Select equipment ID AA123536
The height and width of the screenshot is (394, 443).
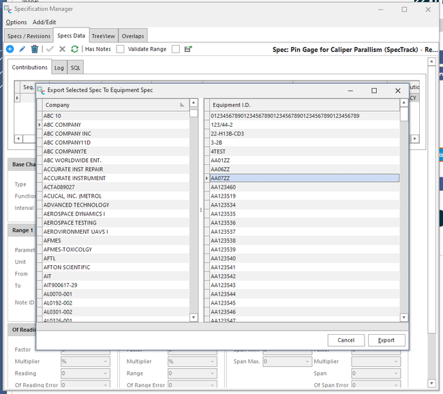pyautogui.click(x=304, y=223)
